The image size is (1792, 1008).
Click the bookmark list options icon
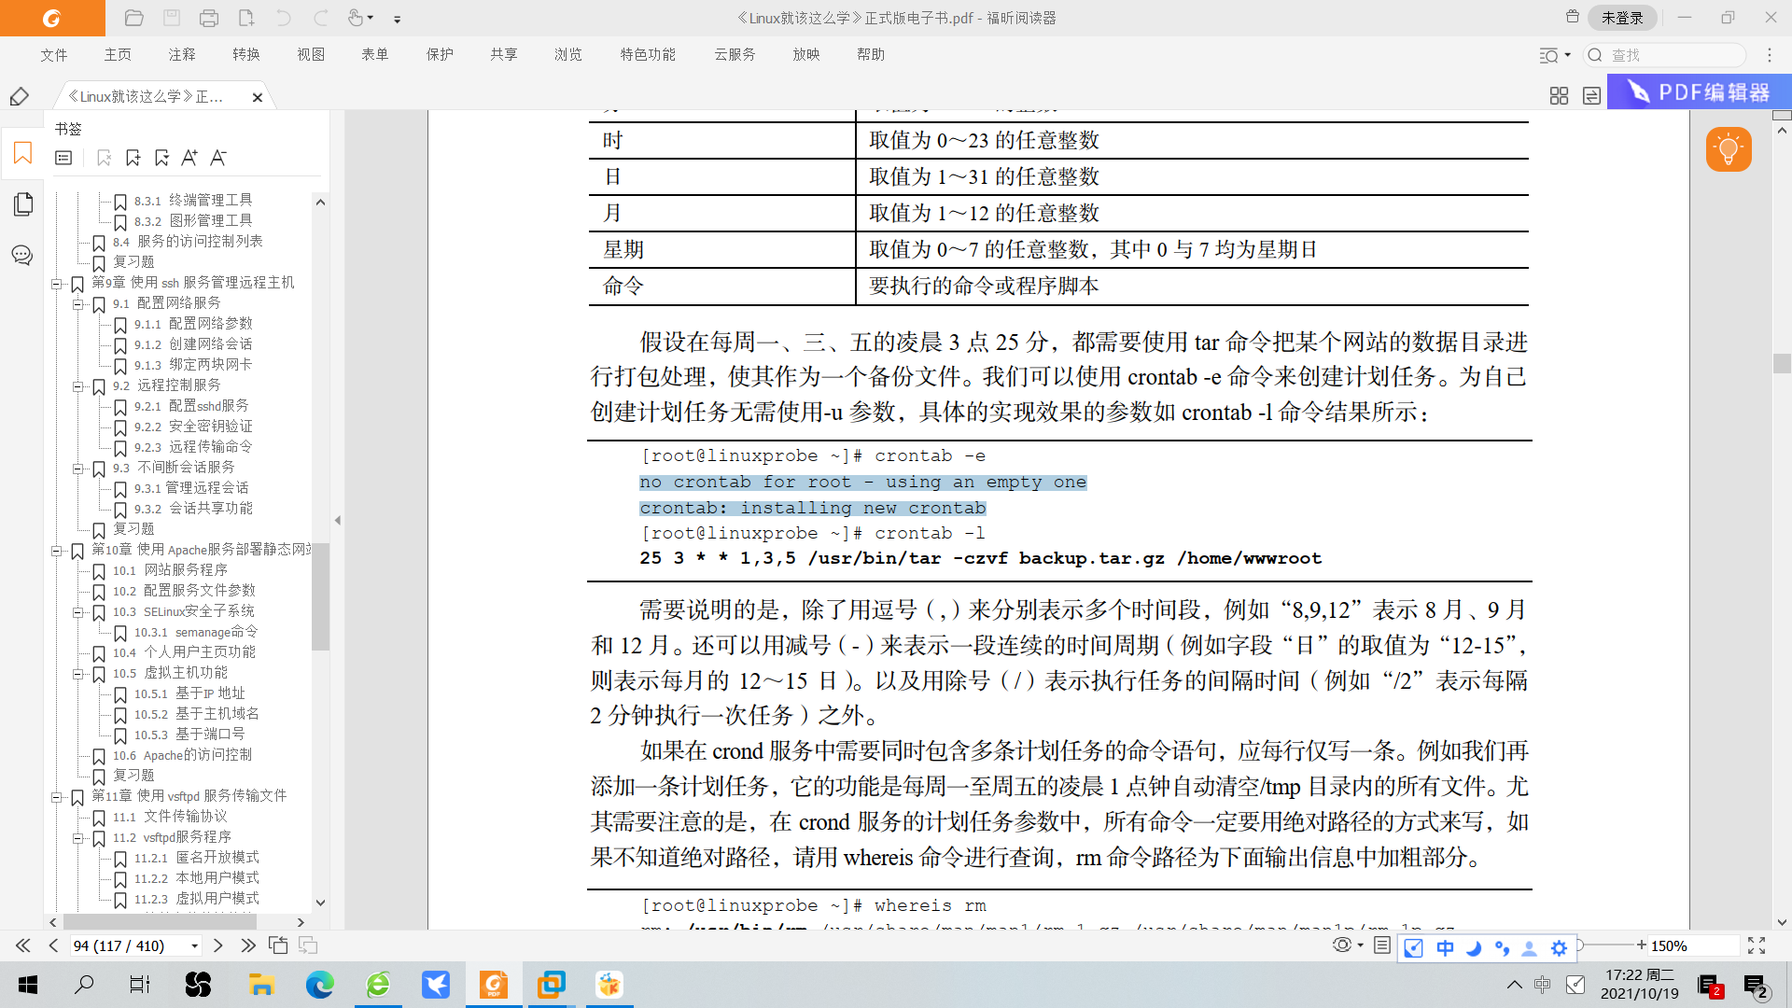click(x=63, y=158)
